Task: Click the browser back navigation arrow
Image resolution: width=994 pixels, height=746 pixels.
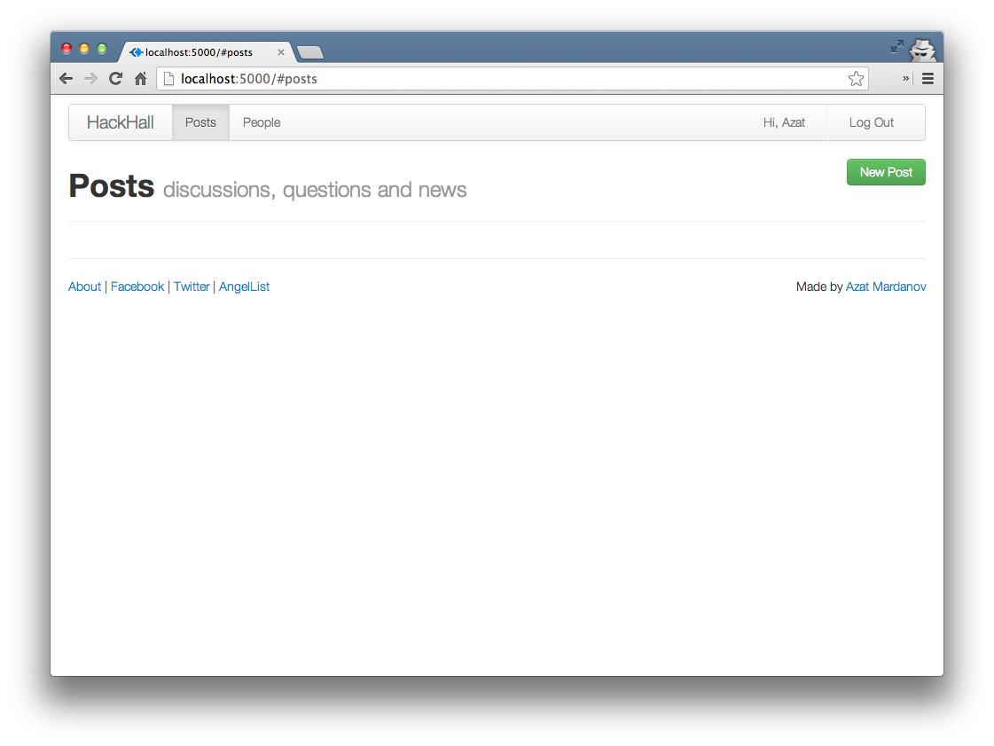Action: [x=66, y=78]
